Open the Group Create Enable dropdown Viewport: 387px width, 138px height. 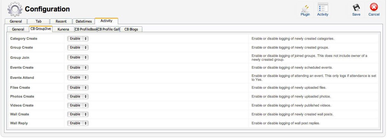coord(78,47)
